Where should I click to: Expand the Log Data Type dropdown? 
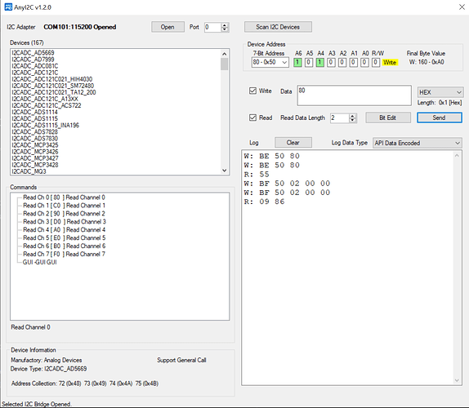coord(417,143)
